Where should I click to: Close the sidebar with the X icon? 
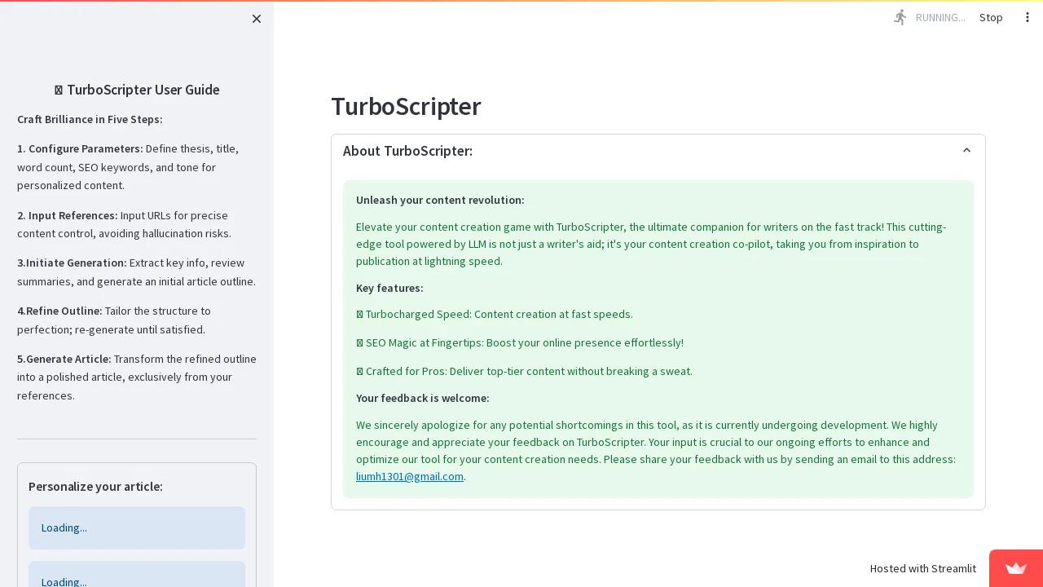coord(257,19)
